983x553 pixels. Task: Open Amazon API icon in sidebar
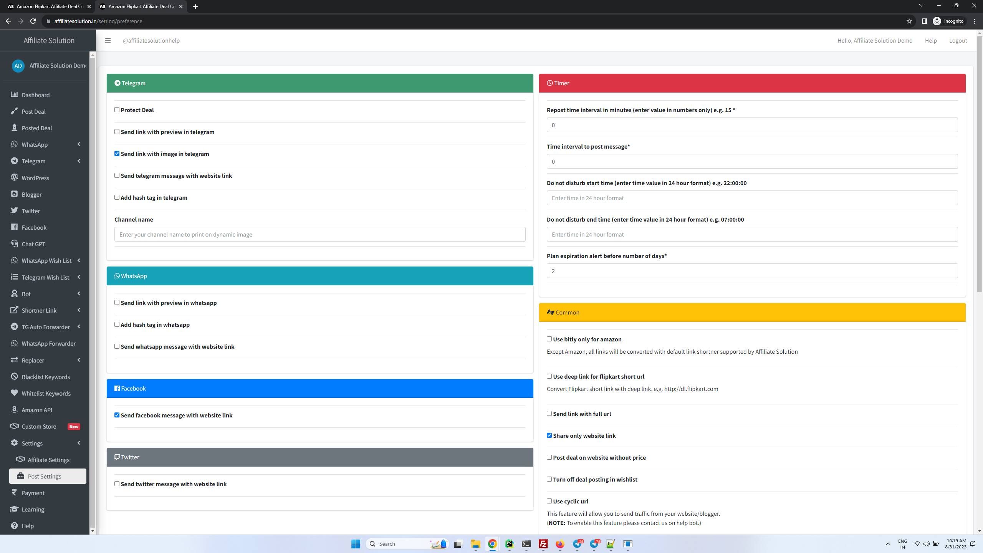point(14,409)
